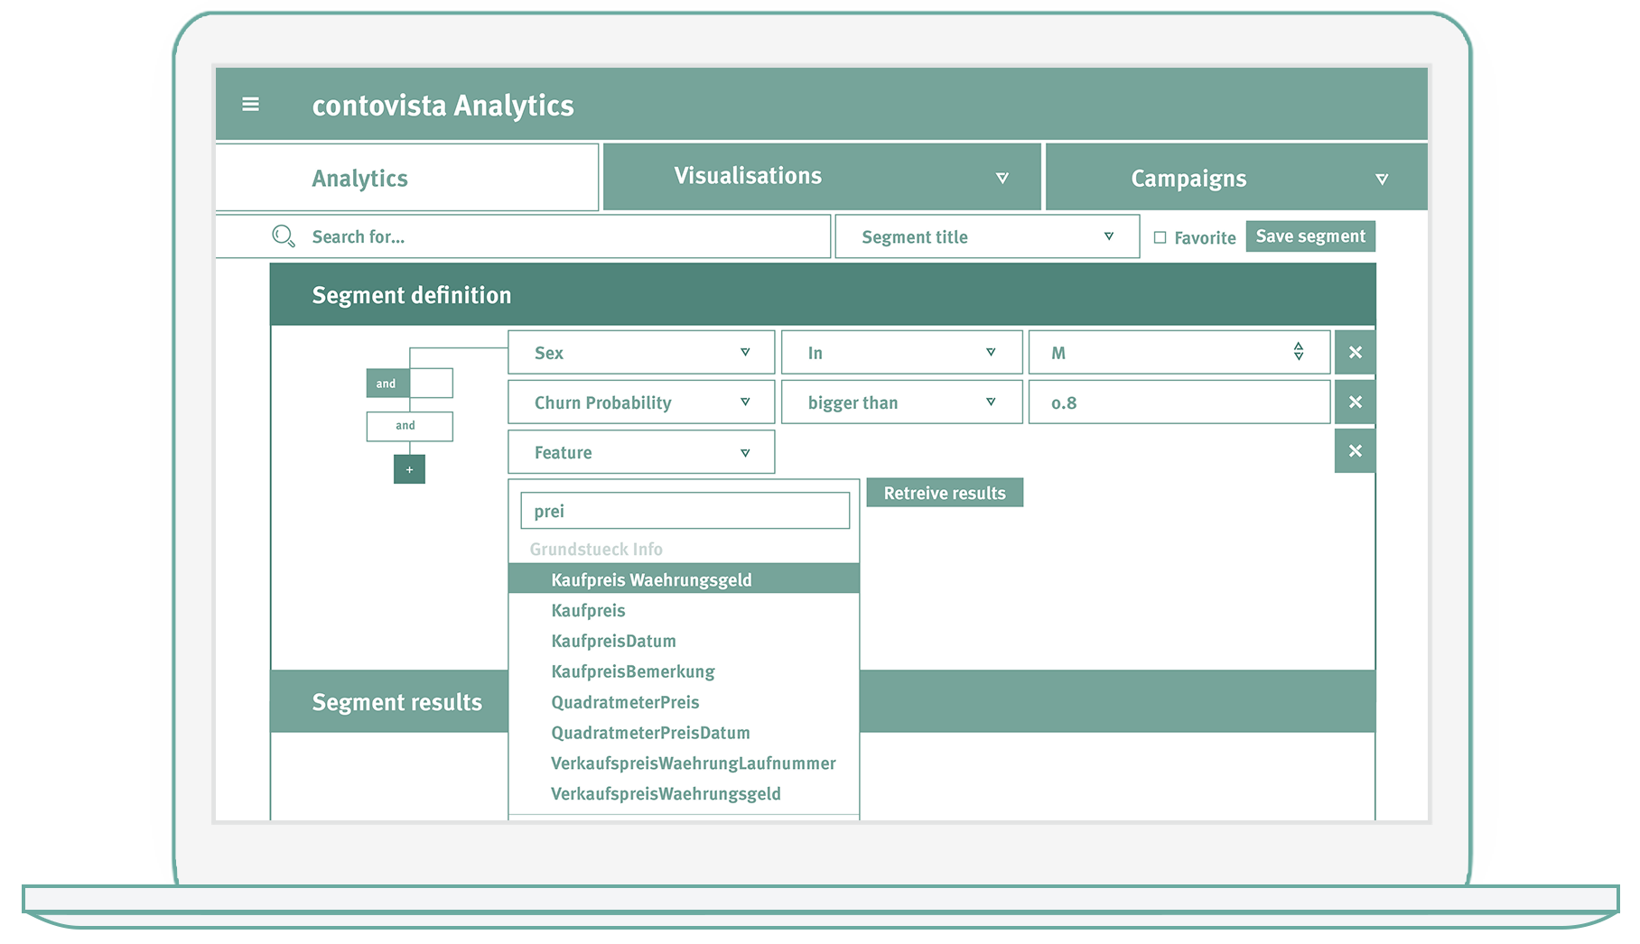This screenshot has width=1640, height=944.
Task: Remove the Churn Probability condition row
Action: click(x=1355, y=402)
